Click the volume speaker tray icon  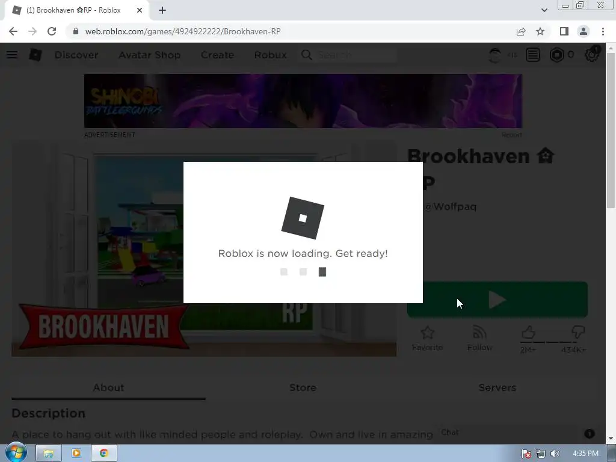tap(555, 454)
